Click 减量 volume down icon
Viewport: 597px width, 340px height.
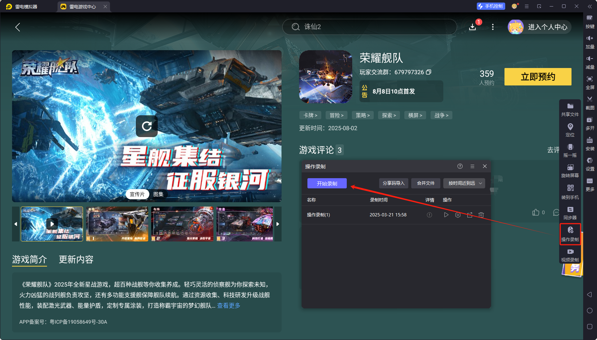[590, 63]
